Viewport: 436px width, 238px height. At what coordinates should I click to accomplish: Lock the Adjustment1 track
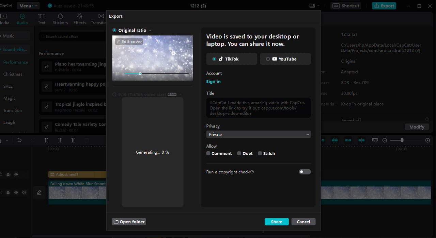pos(8,174)
